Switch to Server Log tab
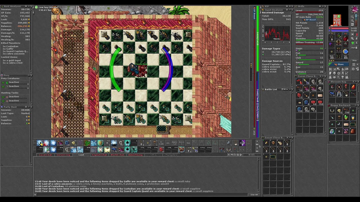This screenshot has width=360, height=202. coord(63,155)
